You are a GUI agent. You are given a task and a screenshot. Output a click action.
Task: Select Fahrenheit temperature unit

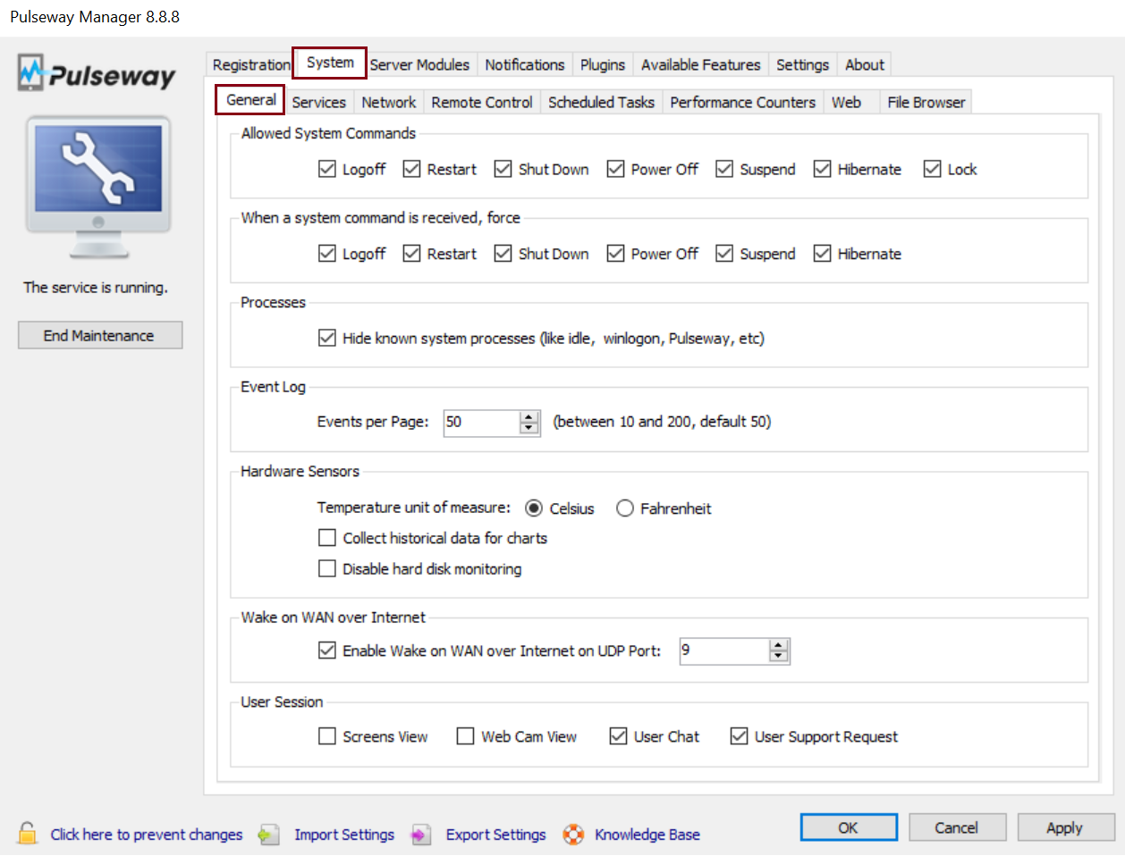(625, 508)
